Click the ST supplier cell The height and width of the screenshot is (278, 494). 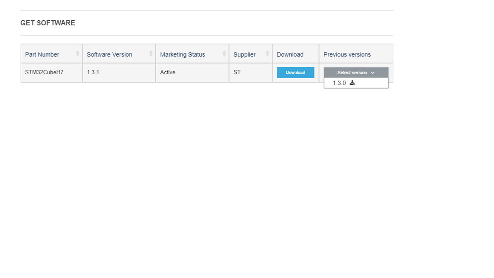(x=251, y=73)
